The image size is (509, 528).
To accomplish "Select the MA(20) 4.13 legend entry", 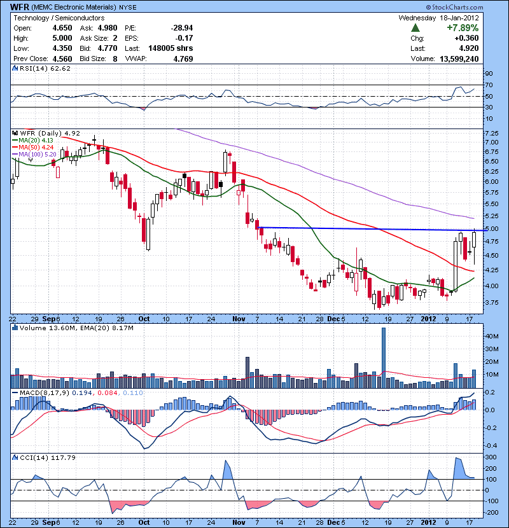I will 32,140.
